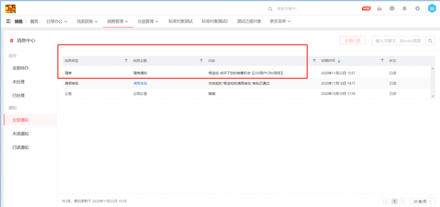Expand the 更多菜单 dropdown

point(280,21)
